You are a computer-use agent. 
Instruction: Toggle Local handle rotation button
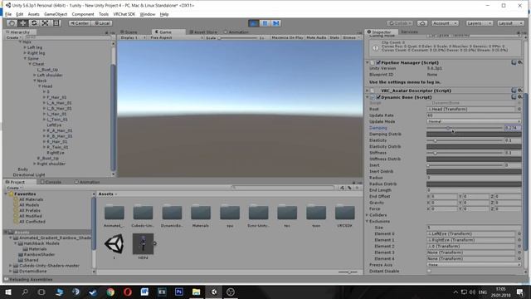101,23
